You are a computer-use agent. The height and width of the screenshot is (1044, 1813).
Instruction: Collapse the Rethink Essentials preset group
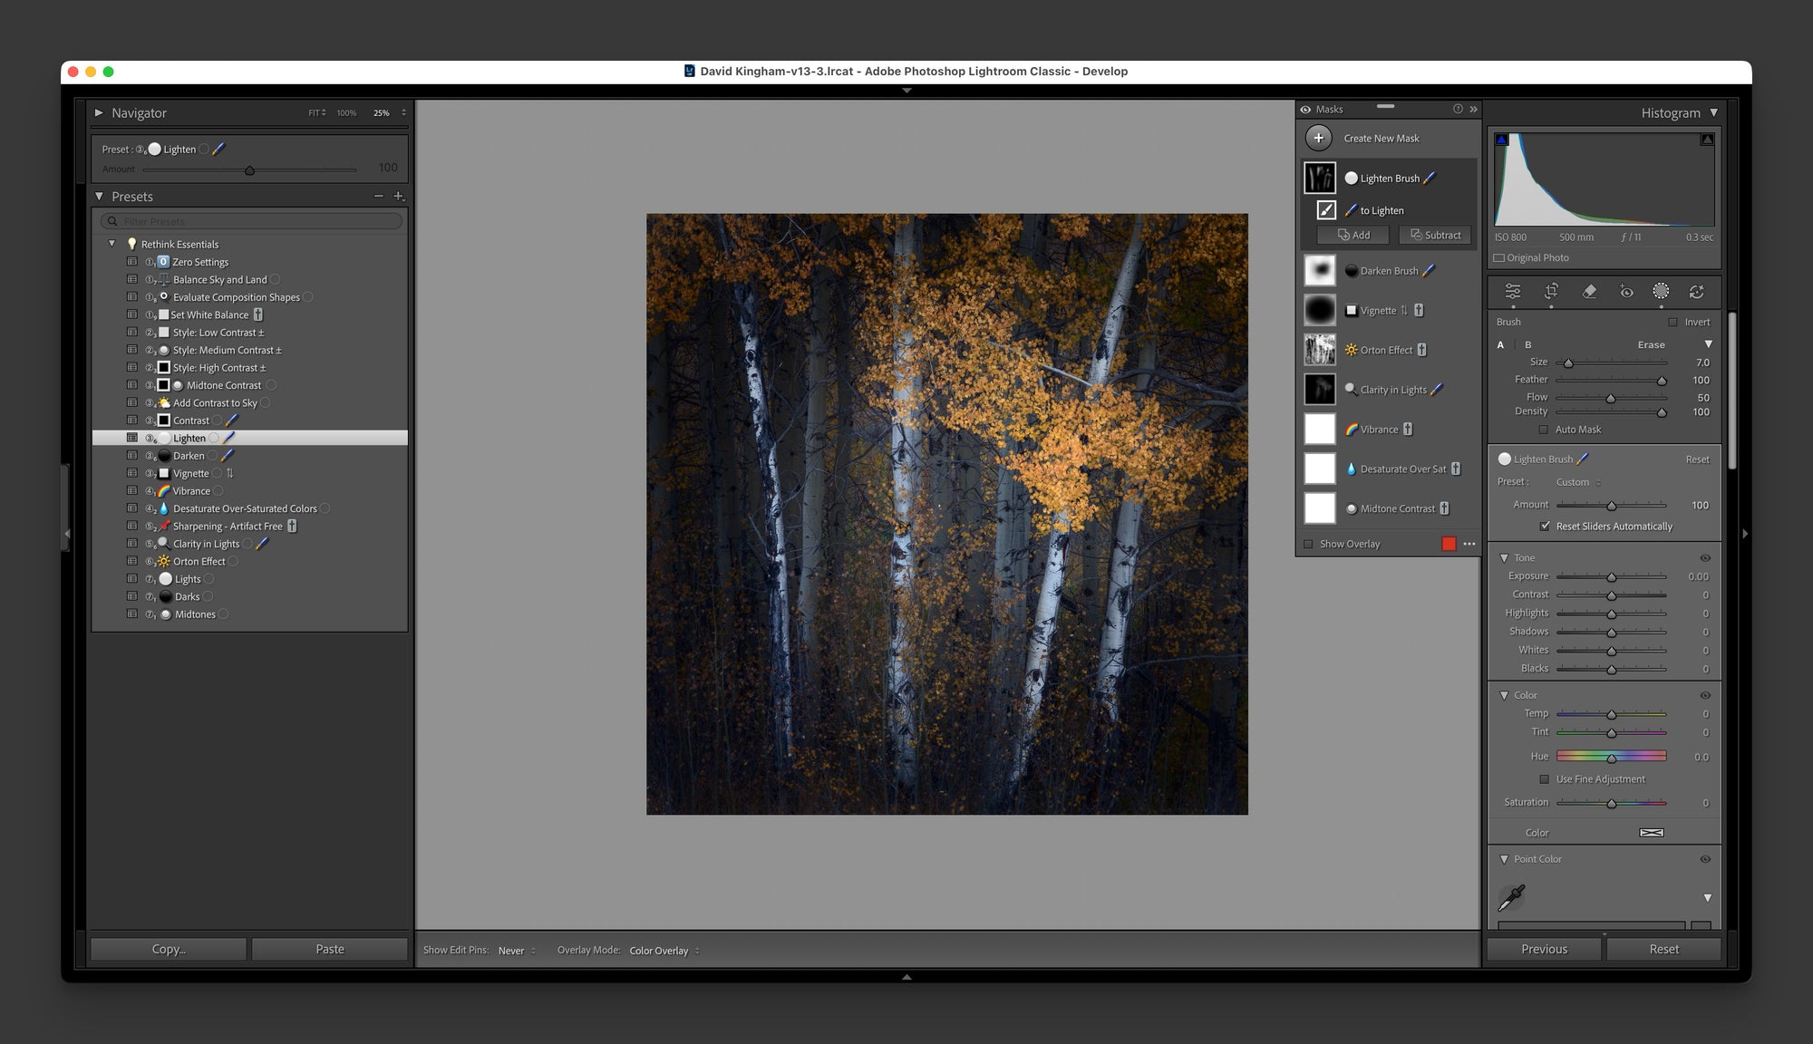coord(112,244)
